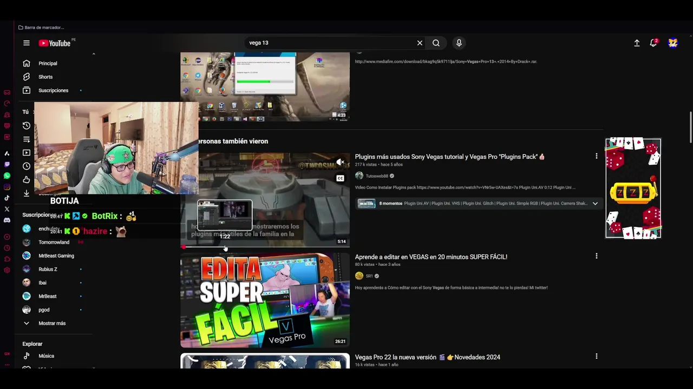
Task: Unmute the preview with the speaker icon
Action: point(340,162)
